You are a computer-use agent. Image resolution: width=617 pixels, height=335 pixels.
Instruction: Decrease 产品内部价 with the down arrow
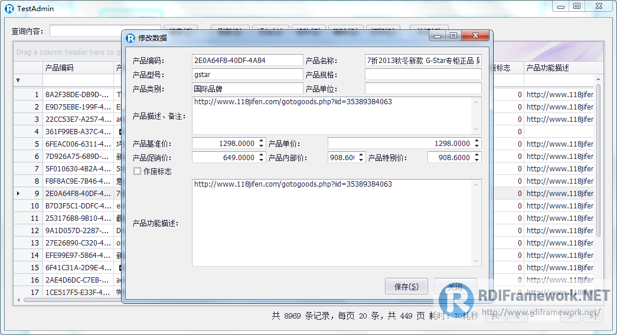(361, 161)
